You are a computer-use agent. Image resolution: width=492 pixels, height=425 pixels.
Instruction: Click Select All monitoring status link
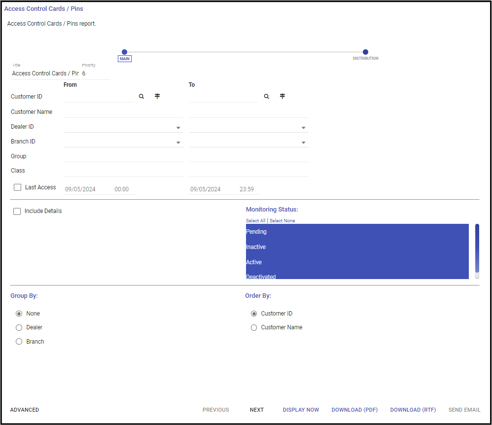tap(256, 221)
